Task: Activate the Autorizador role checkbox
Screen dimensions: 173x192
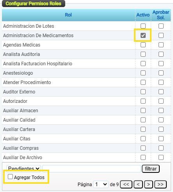Action: pos(143,101)
